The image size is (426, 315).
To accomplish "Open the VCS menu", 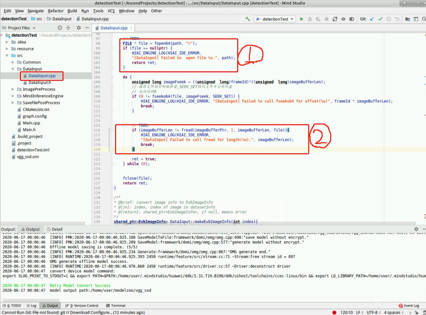I will [111, 11].
